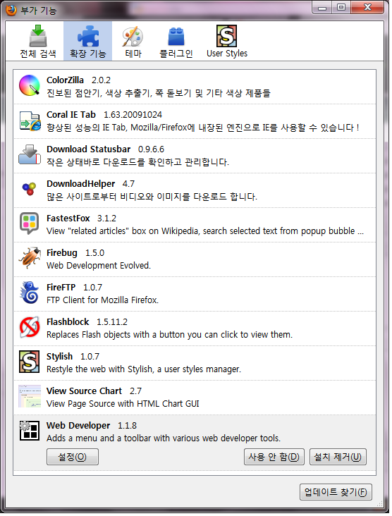This screenshot has height=516, width=392.
Task: Select the Flashblock 1.5.11.2 extension name
Action: click(x=87, y=322)
